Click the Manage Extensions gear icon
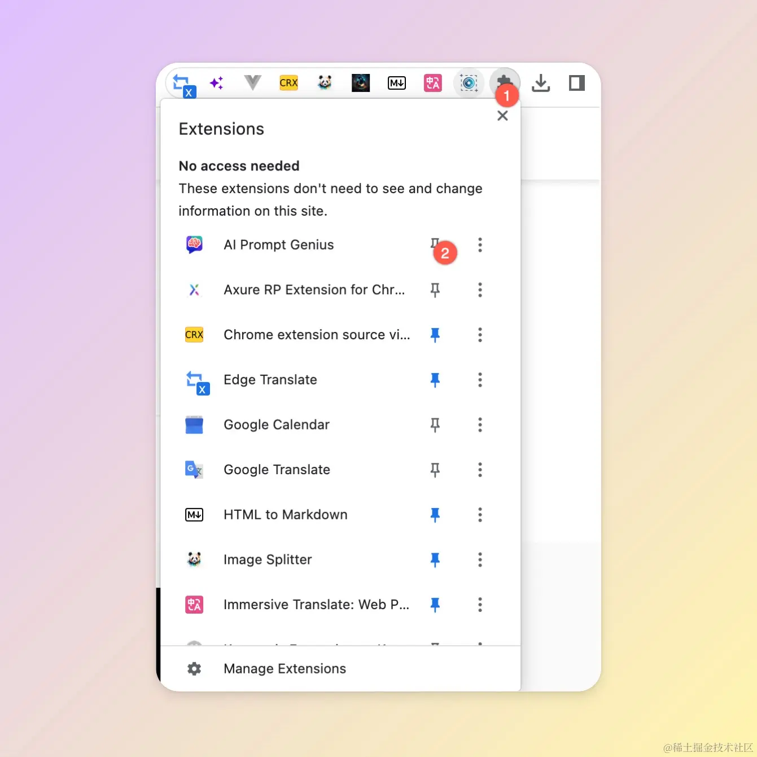The width and height of the screenshot is (757, 757). point(194,669)
